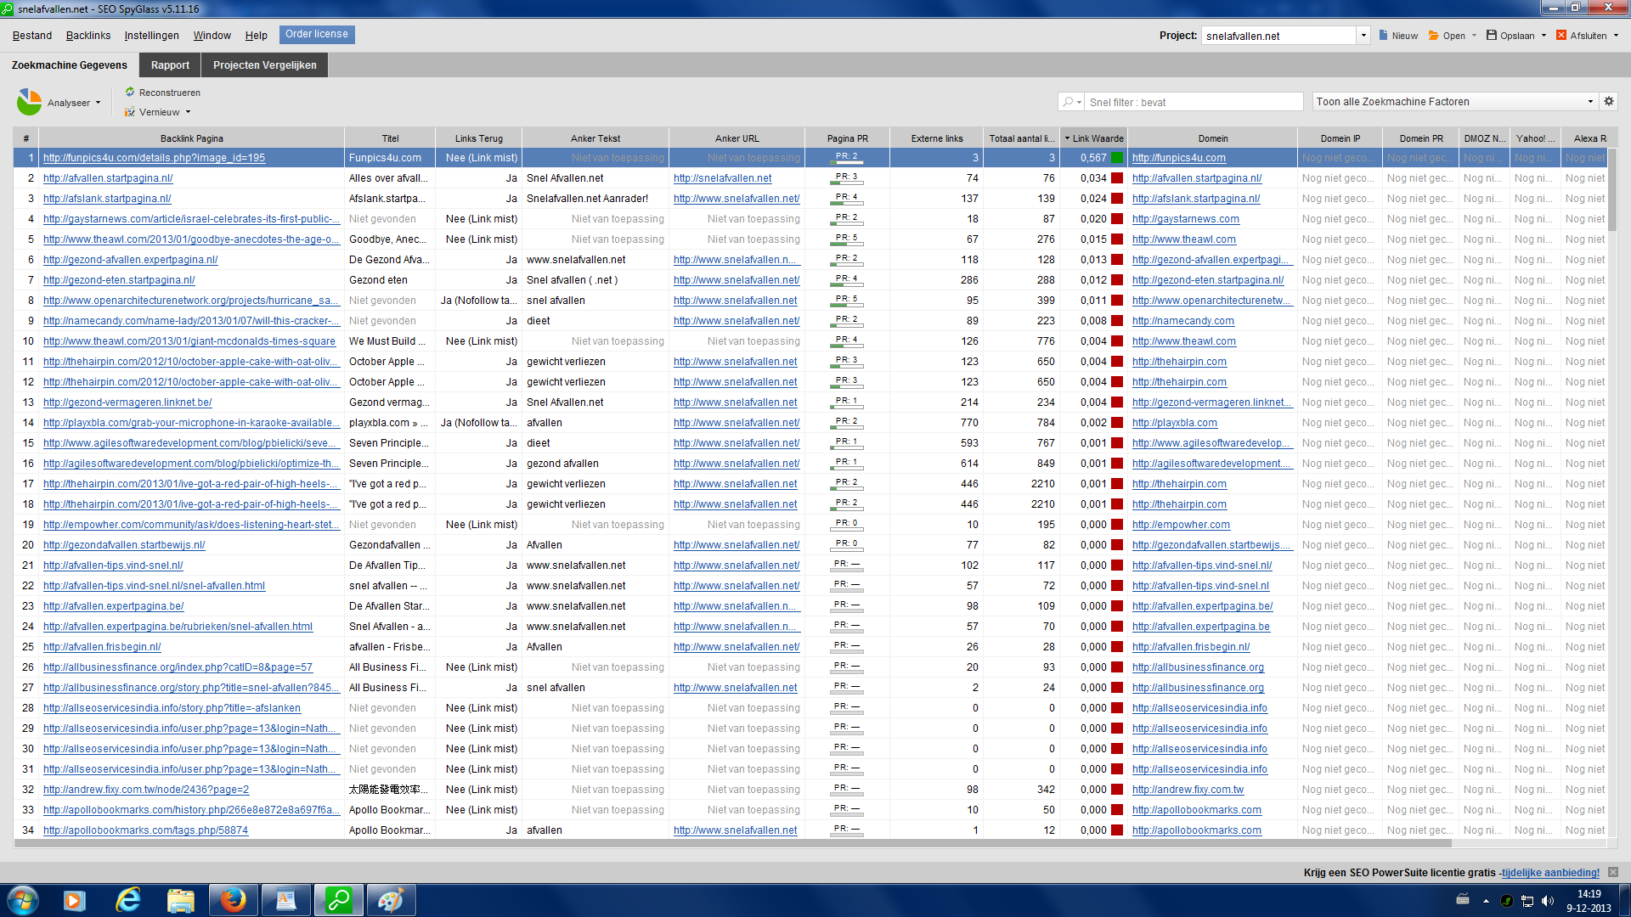Click the Order license button

317,34
